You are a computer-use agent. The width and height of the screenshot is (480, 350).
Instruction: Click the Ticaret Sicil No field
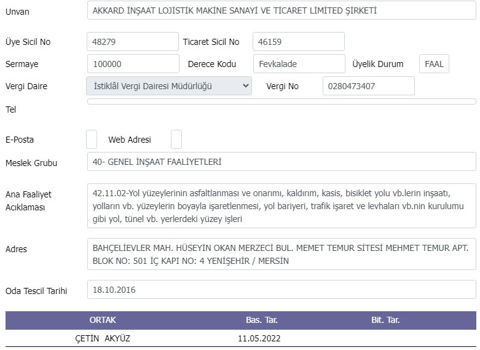(x=299, y=42)
